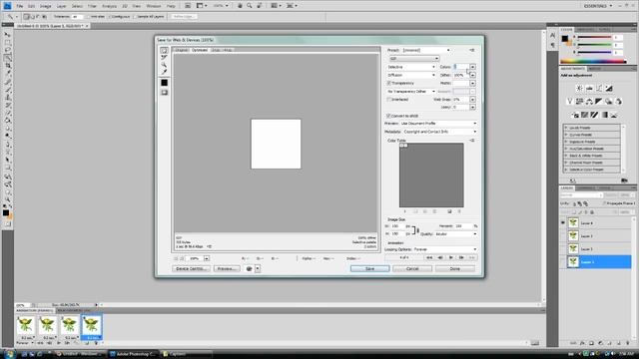The width and height of the screenshot is (639, 359).
Task: Click the color spectrum ramp in Color panel
Action: [x=593, y=62]
